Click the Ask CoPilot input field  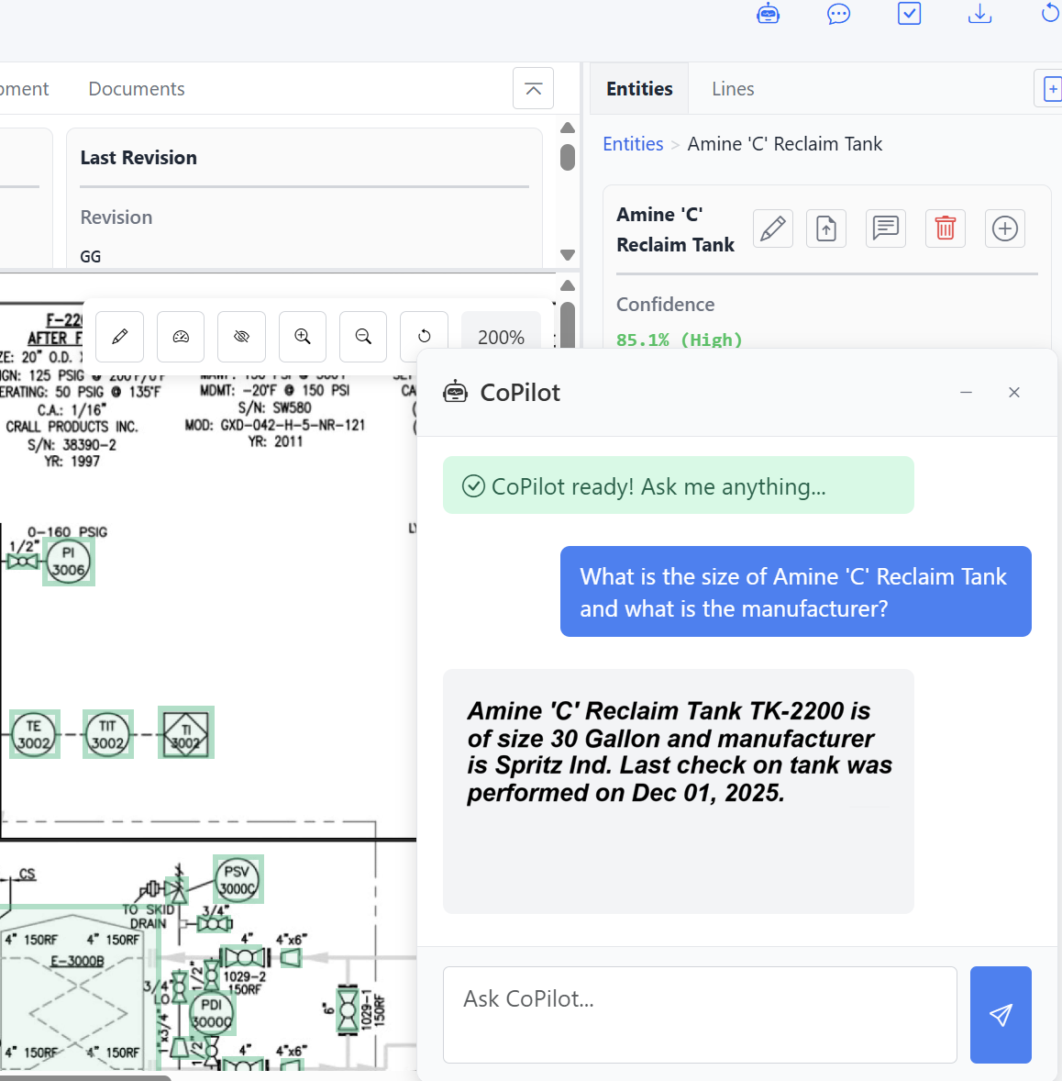click(x=700, y=1015)
